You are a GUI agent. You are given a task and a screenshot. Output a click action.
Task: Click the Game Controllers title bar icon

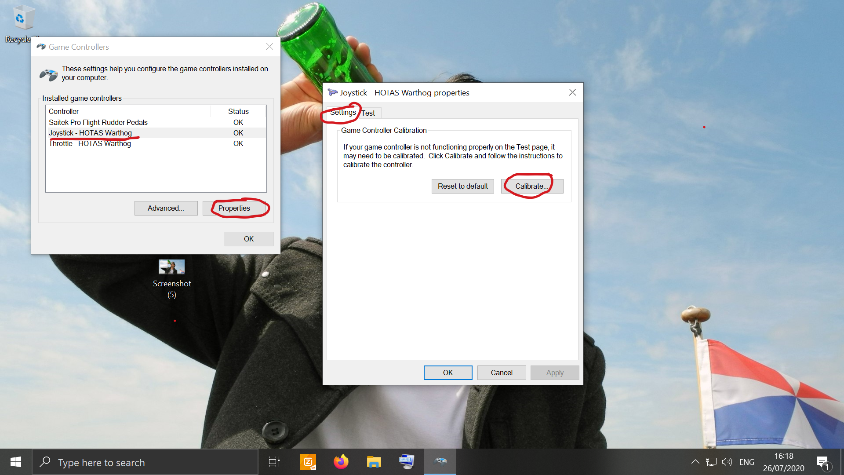(x=41, y=47)
